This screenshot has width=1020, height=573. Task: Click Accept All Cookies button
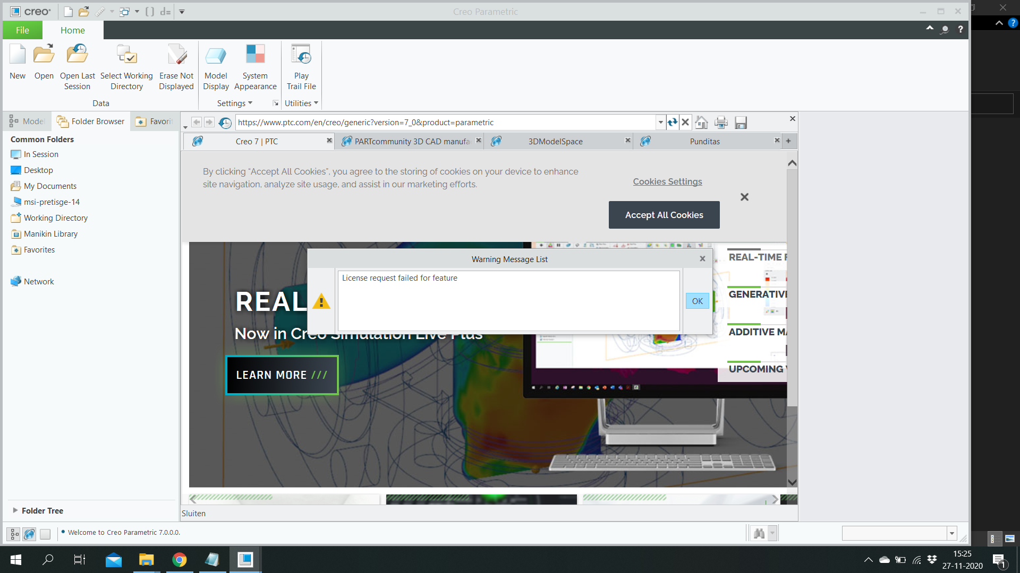(664, 215)
